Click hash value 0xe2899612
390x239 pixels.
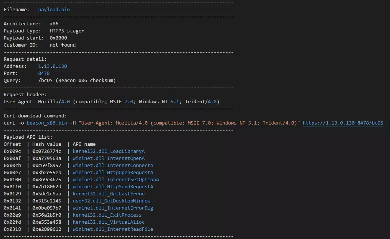pyautogui.click(x=47, y=229)
